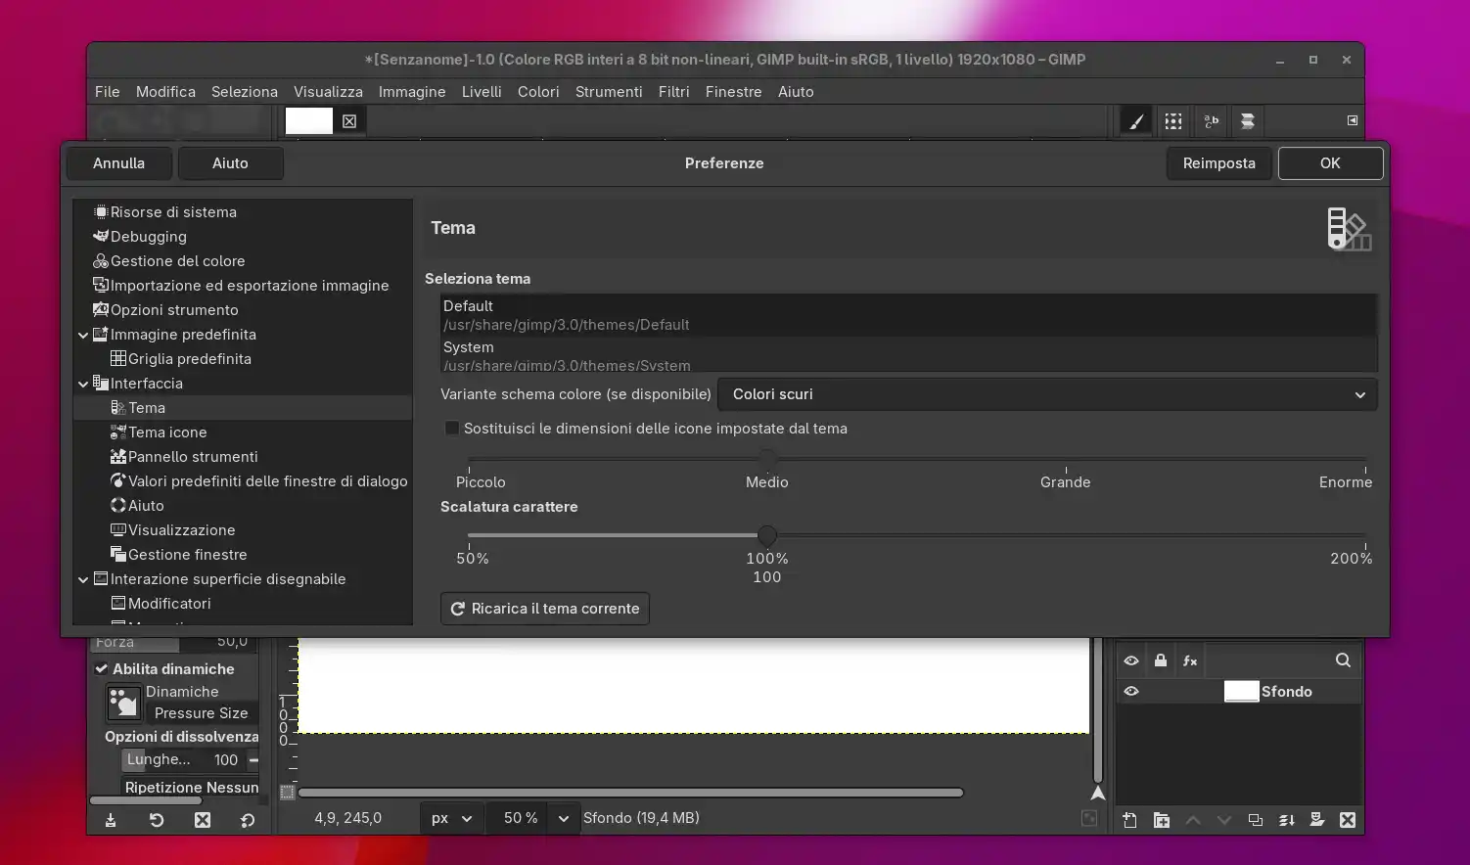Toggle Abilita dinamiche checkbox
Viewport: 1470px width, 865px height.
(x=101, y=669)
